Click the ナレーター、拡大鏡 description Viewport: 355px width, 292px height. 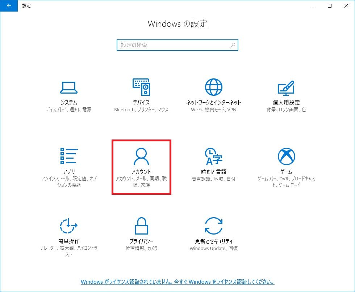[x=69, y=251]
